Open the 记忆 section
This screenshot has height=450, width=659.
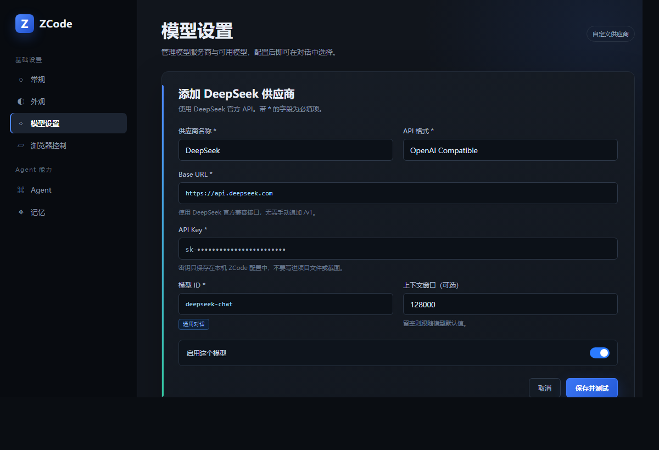click(x=68, y=212)
